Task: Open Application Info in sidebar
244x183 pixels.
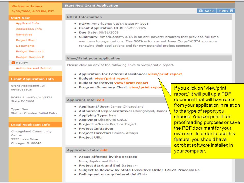Action: 29,29
